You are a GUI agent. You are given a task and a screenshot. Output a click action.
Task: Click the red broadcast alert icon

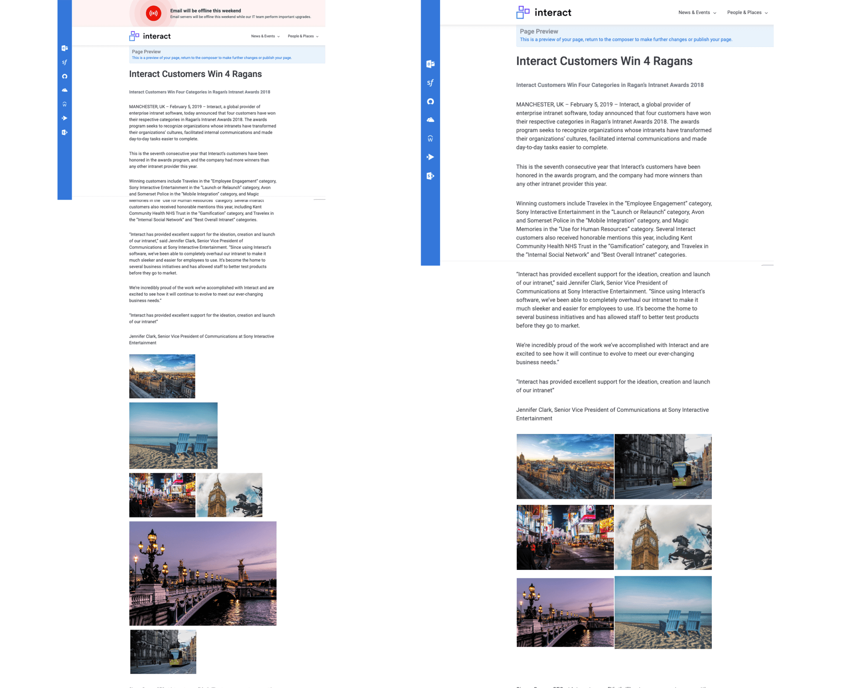pos(154,13)
